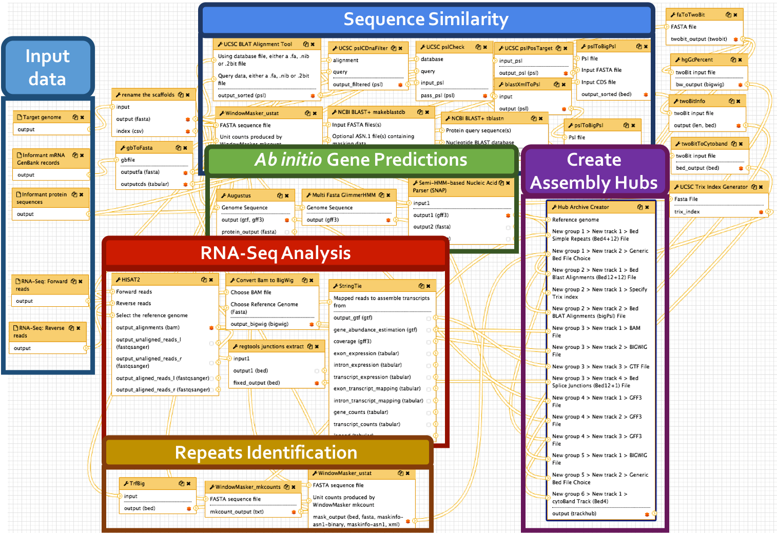This screenshot has width=777, height=533.
Task: Delete the regtools junctions extract node
Action: pos(317,346)
